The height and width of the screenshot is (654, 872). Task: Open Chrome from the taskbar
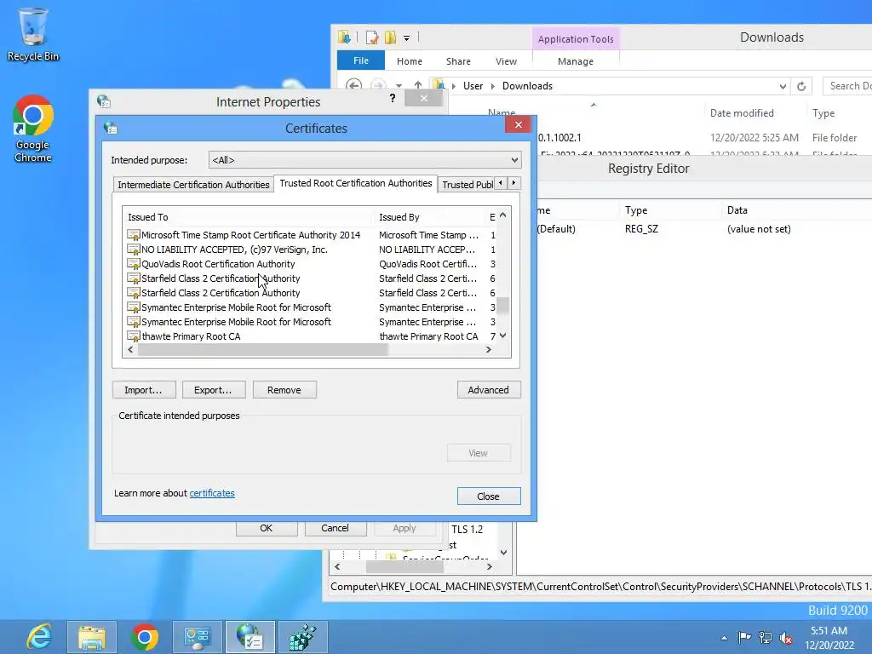(145, 637)
